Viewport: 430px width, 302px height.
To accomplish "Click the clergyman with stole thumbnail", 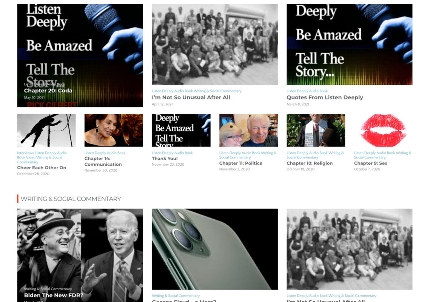I will (x=316, y=130).
